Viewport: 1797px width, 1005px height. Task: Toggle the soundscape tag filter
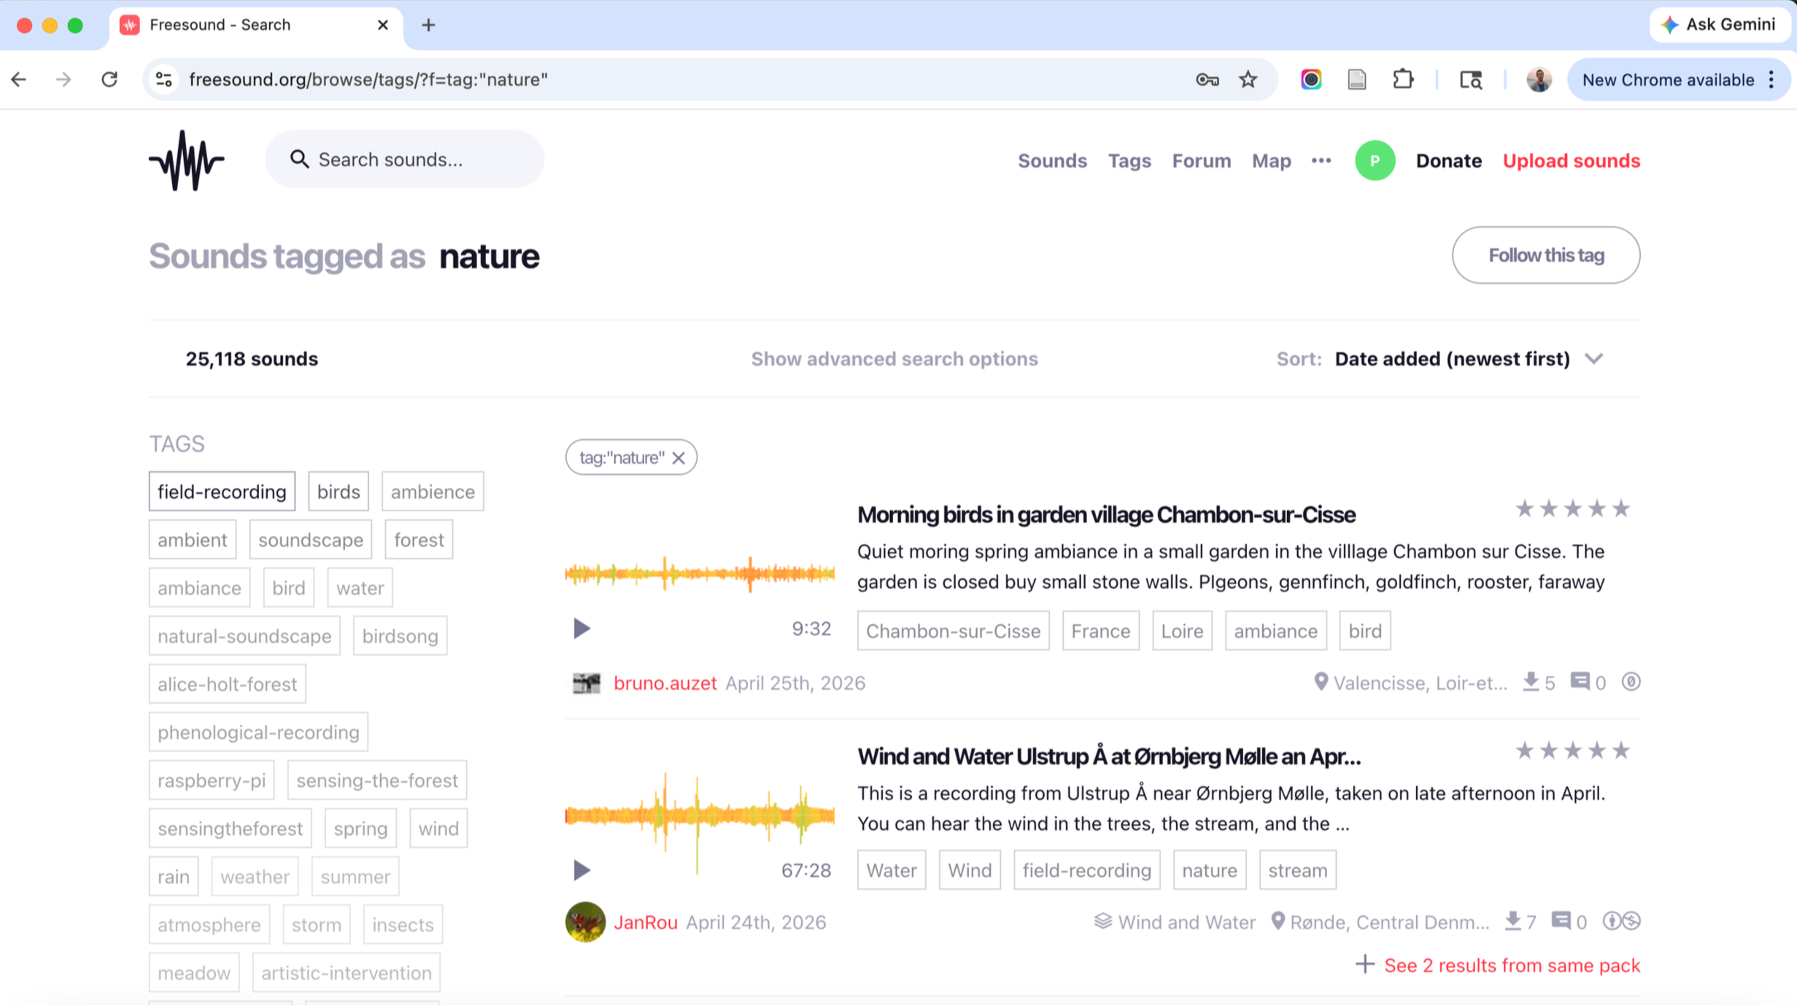[x=310, y=540]
